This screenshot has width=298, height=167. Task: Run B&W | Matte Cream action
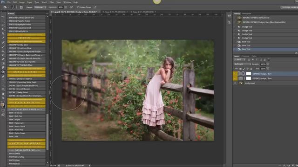pyautogui.click(x=27, y=133)
